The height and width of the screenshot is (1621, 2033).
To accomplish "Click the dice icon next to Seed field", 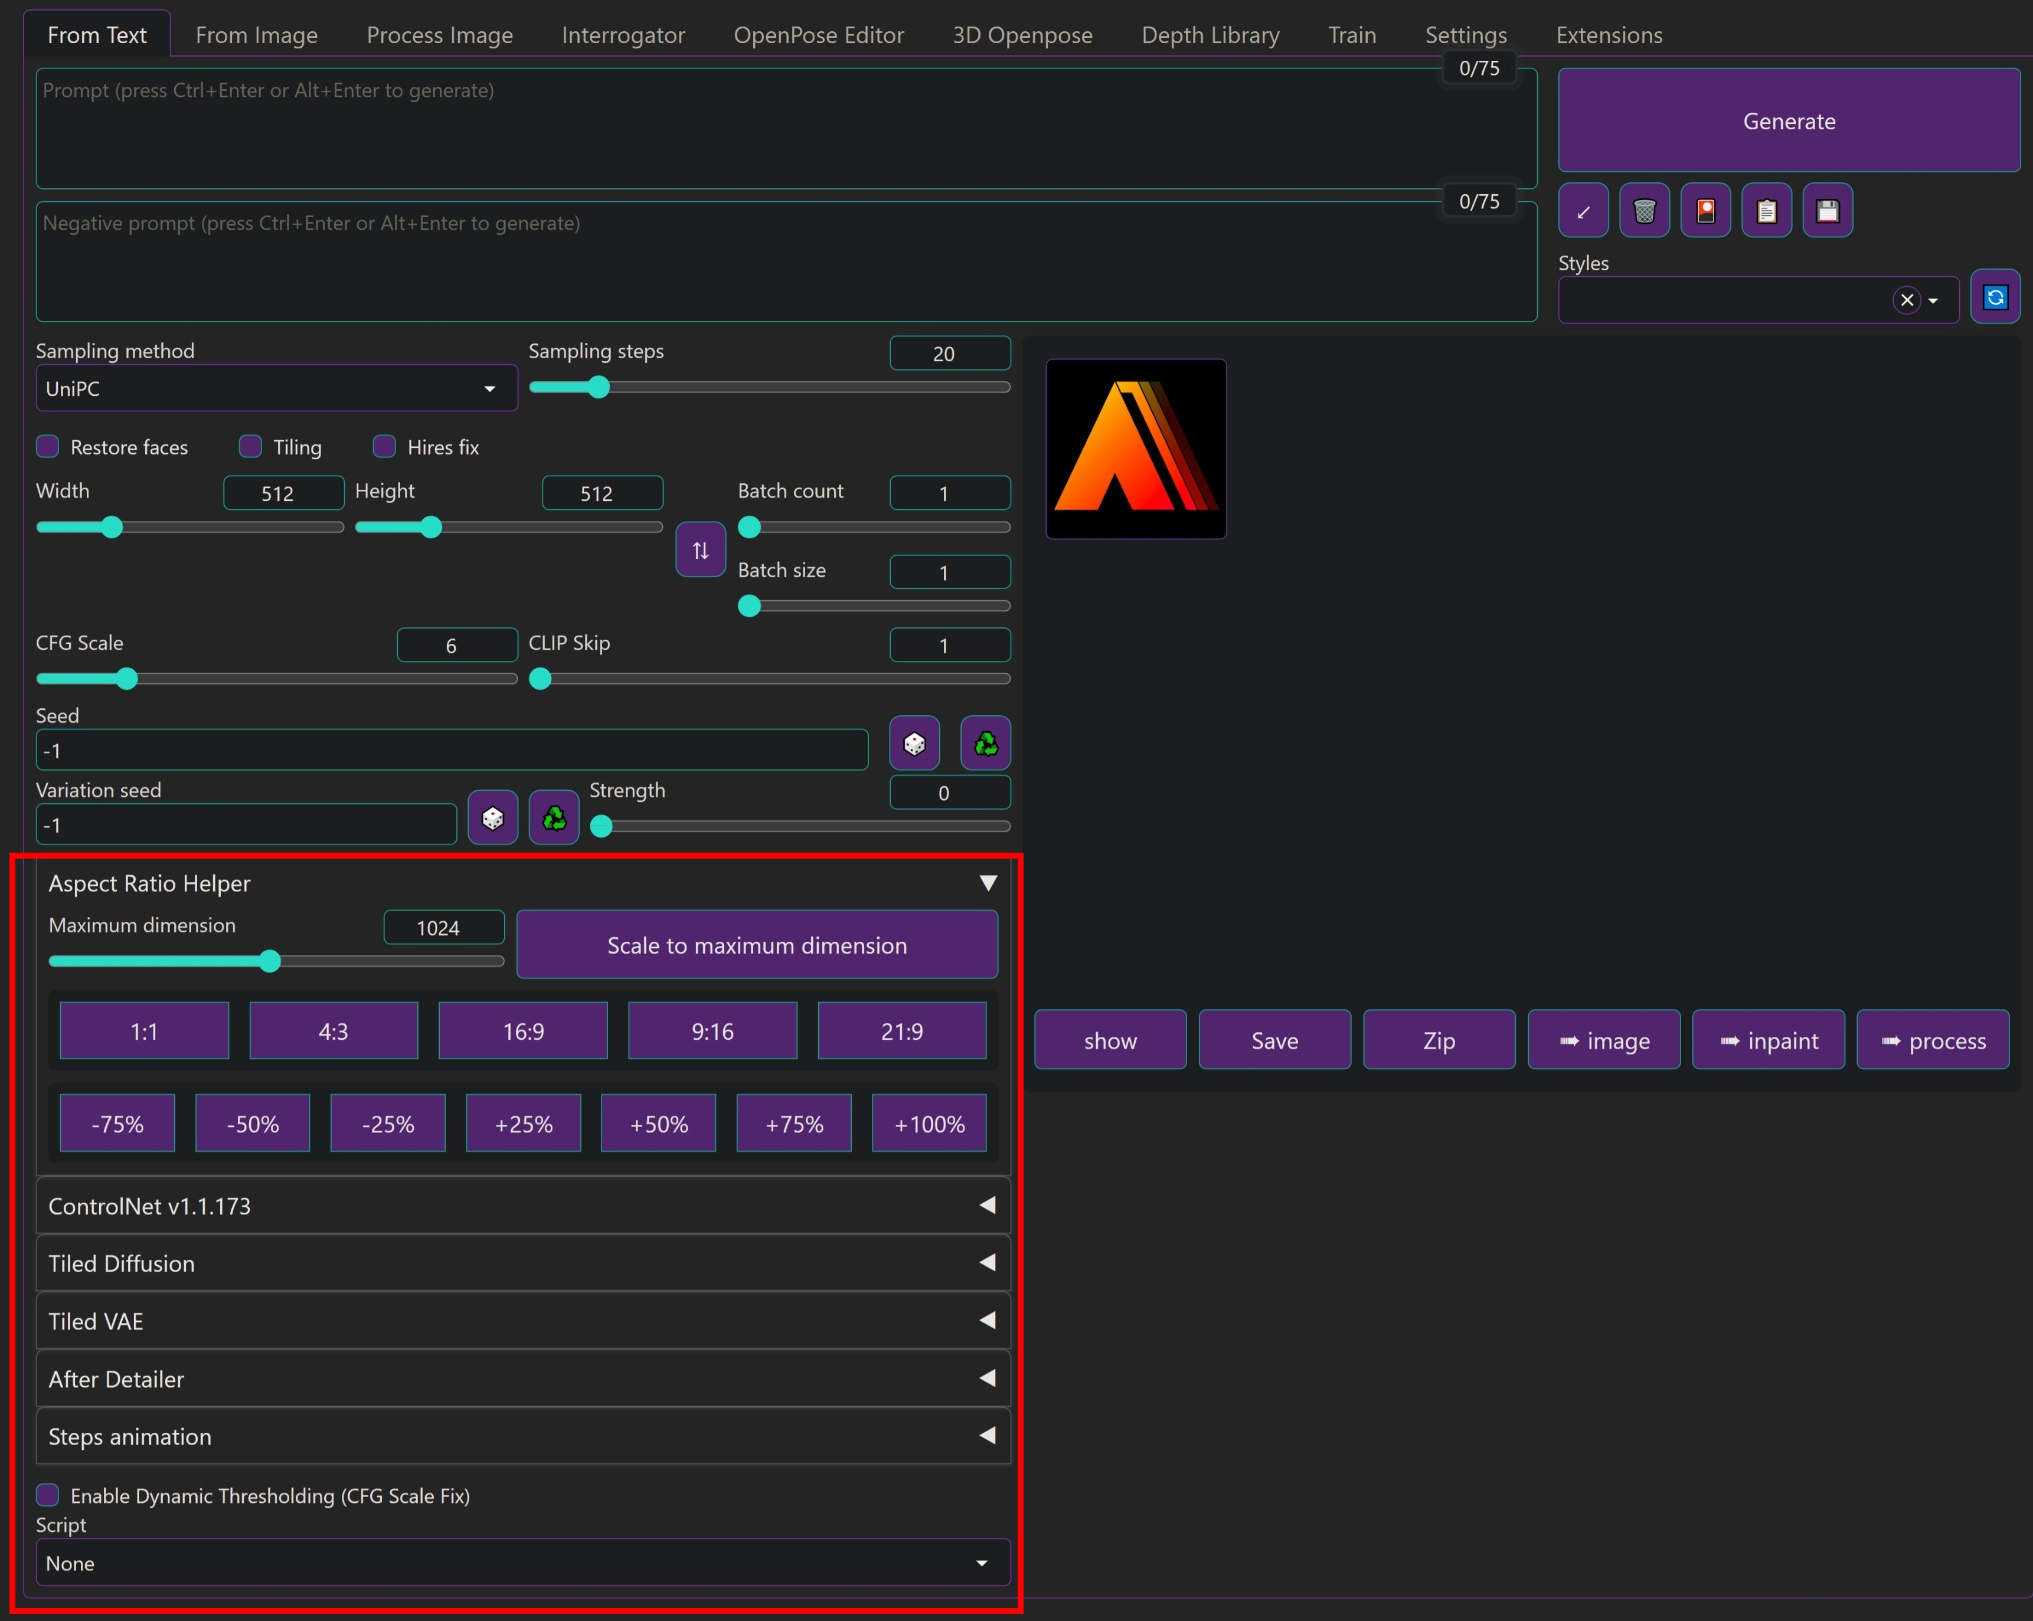I will point(914,744).
